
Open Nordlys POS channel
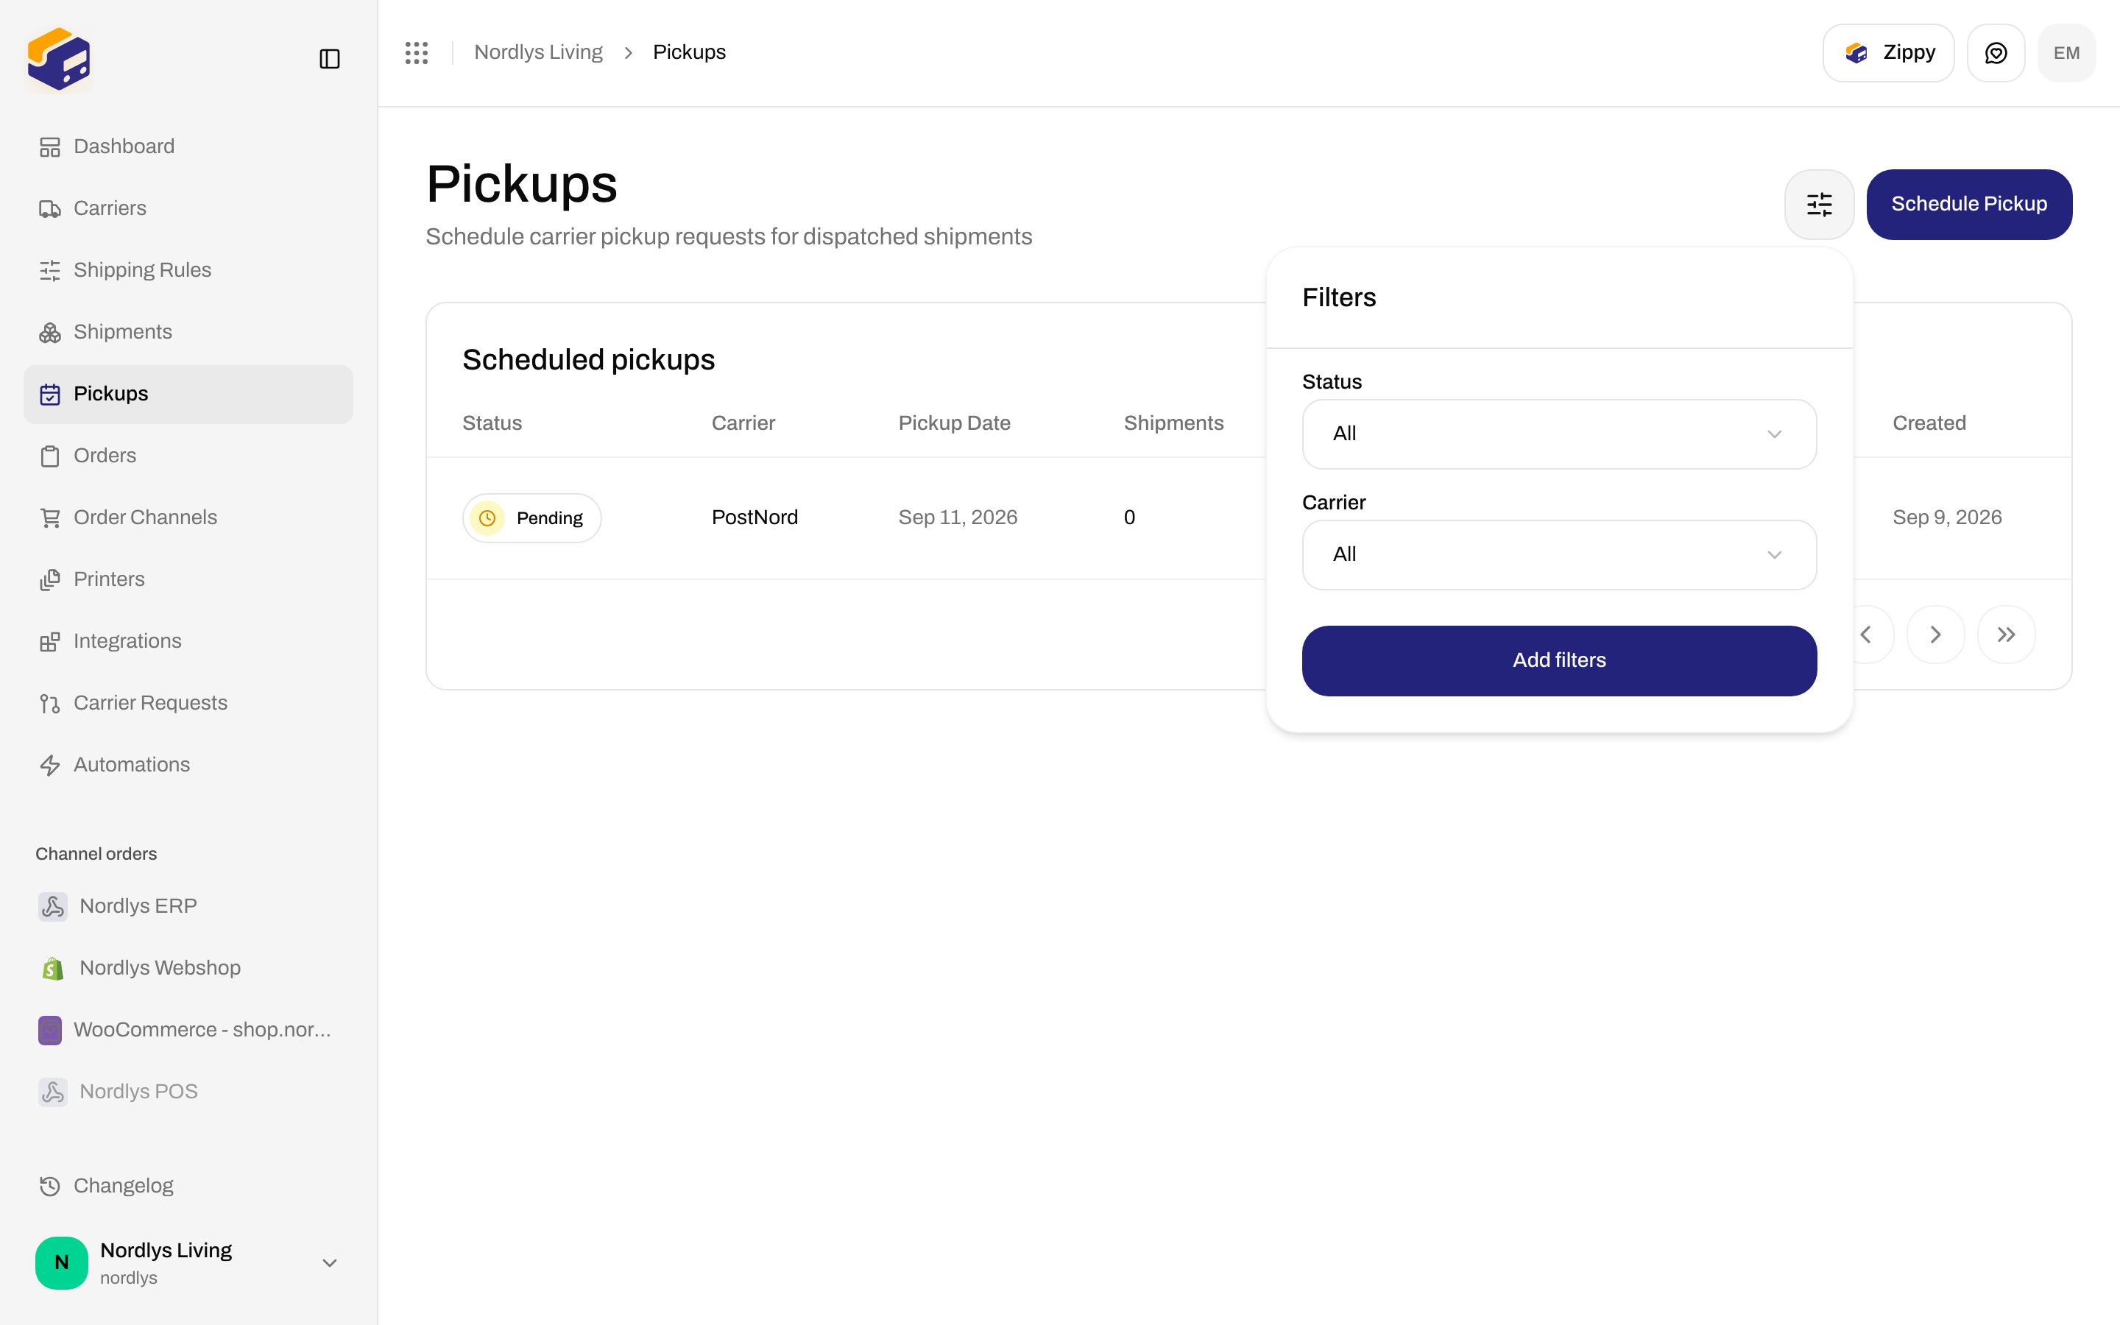pos(188,1092)
